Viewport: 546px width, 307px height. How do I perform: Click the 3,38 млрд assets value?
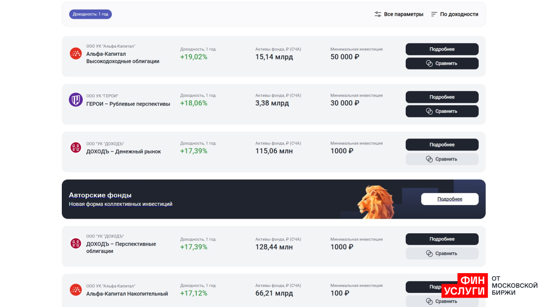[272, 103]
